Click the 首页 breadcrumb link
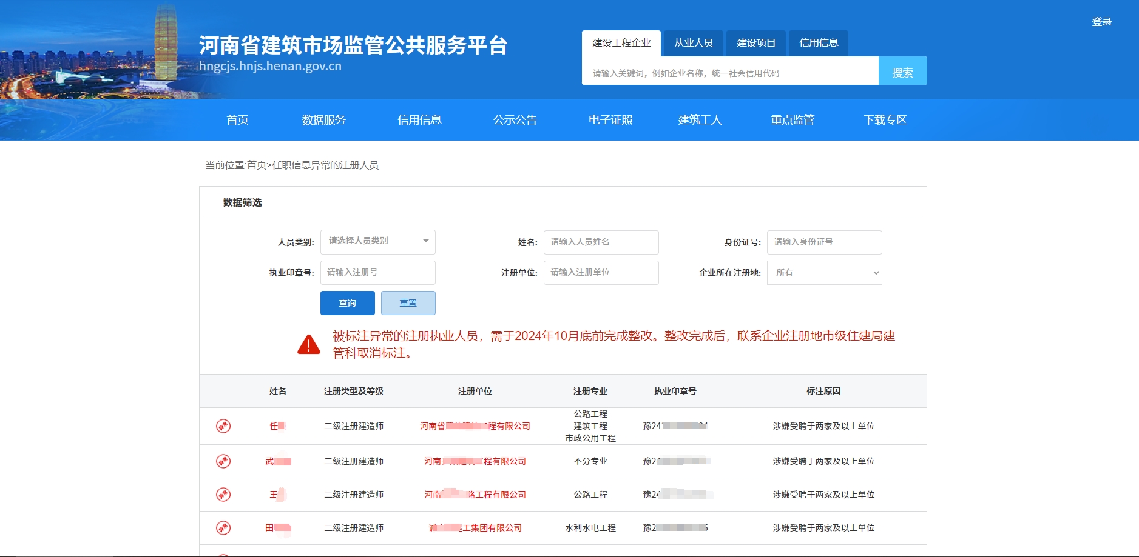 [x=257, y=165]
